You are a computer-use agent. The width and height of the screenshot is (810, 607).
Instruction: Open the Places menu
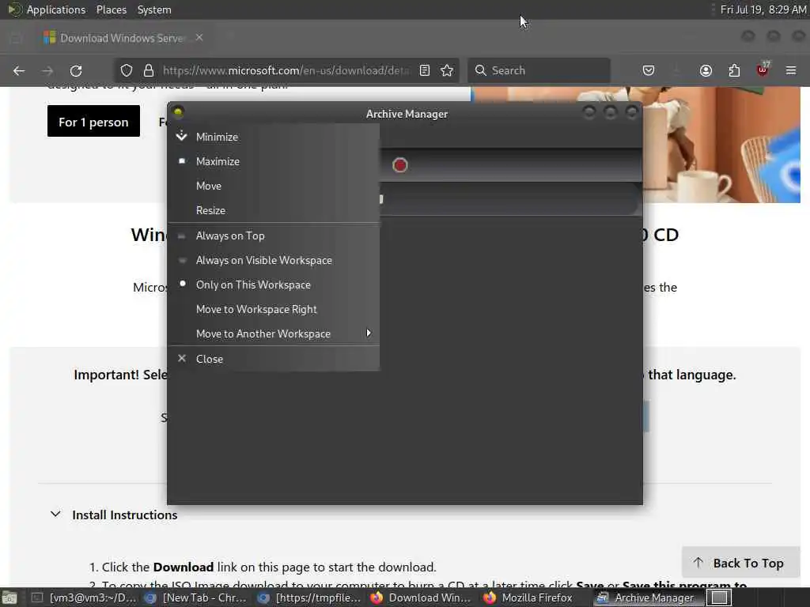(x=112, y=9)
